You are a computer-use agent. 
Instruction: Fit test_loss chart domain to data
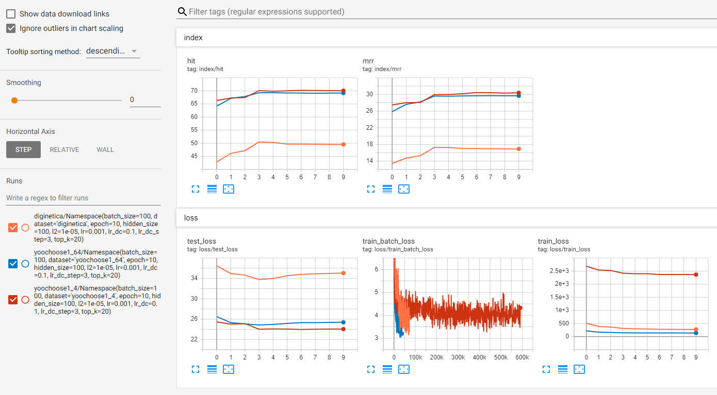tap(229, 369)
